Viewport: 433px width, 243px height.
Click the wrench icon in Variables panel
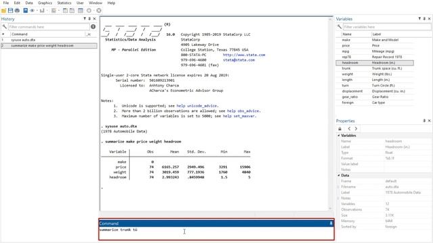340,27
